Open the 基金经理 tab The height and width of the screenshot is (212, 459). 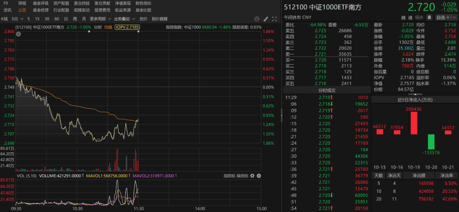coord(41,10)
